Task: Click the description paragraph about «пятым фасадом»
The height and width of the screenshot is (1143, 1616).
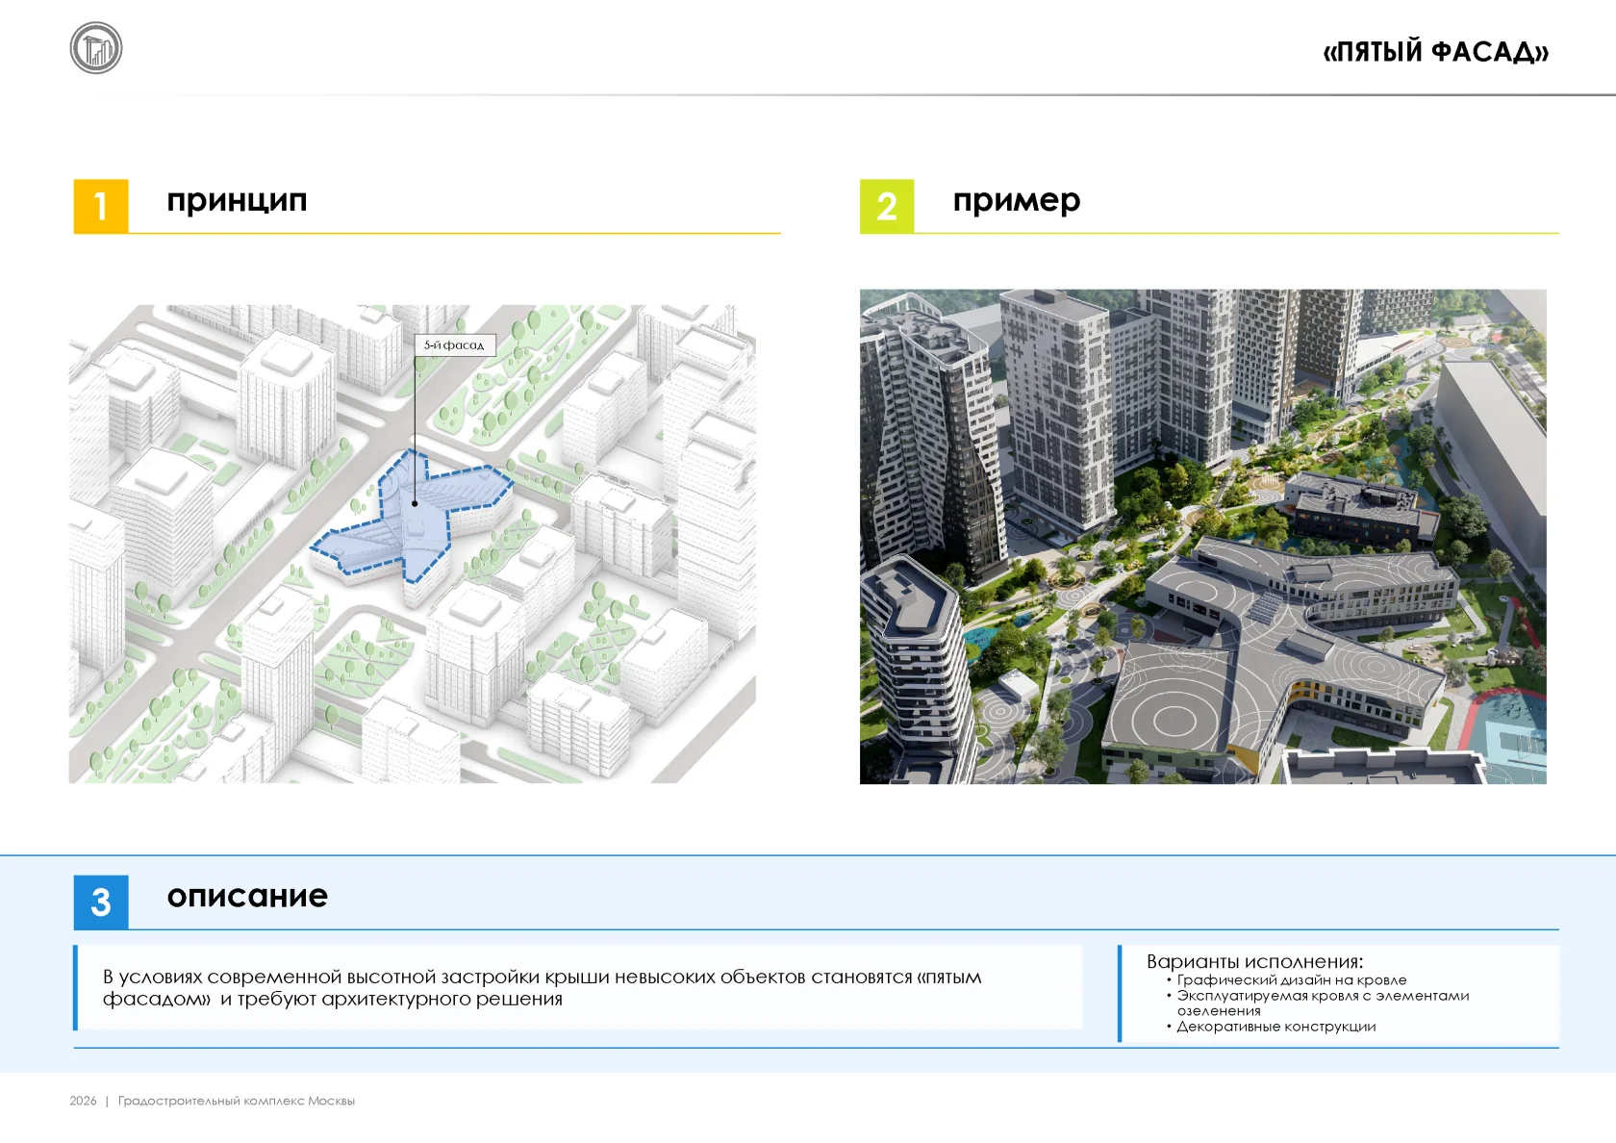Action: tap(542, 988)
